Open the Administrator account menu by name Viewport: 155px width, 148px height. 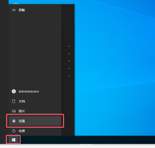tap(29, 91)
